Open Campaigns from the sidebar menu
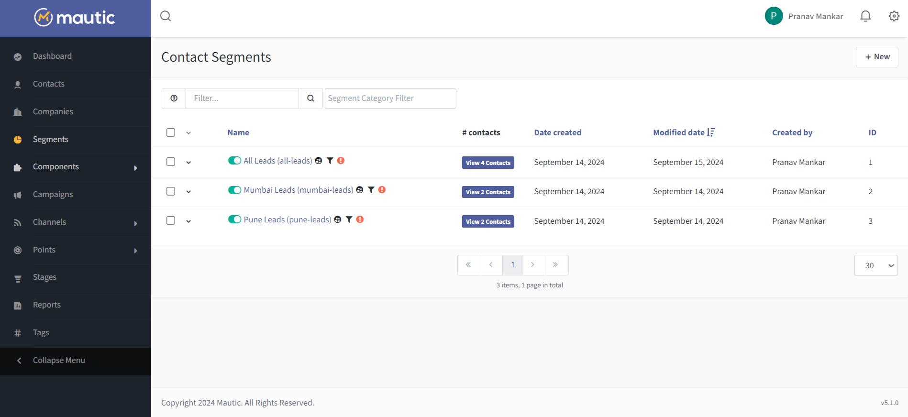908x417 pixels. [53, 195]
